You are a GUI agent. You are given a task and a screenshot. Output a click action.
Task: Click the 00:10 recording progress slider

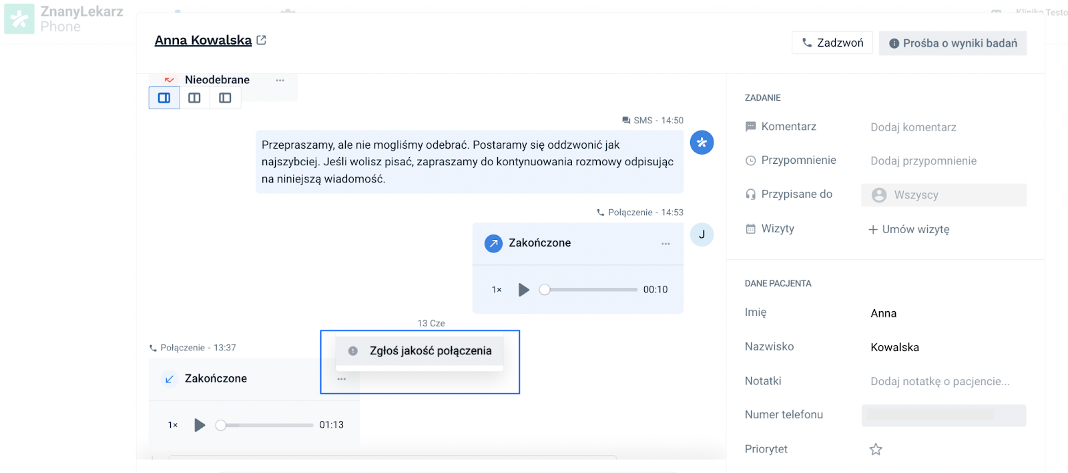pyautogui.click(x=590, y=290)
